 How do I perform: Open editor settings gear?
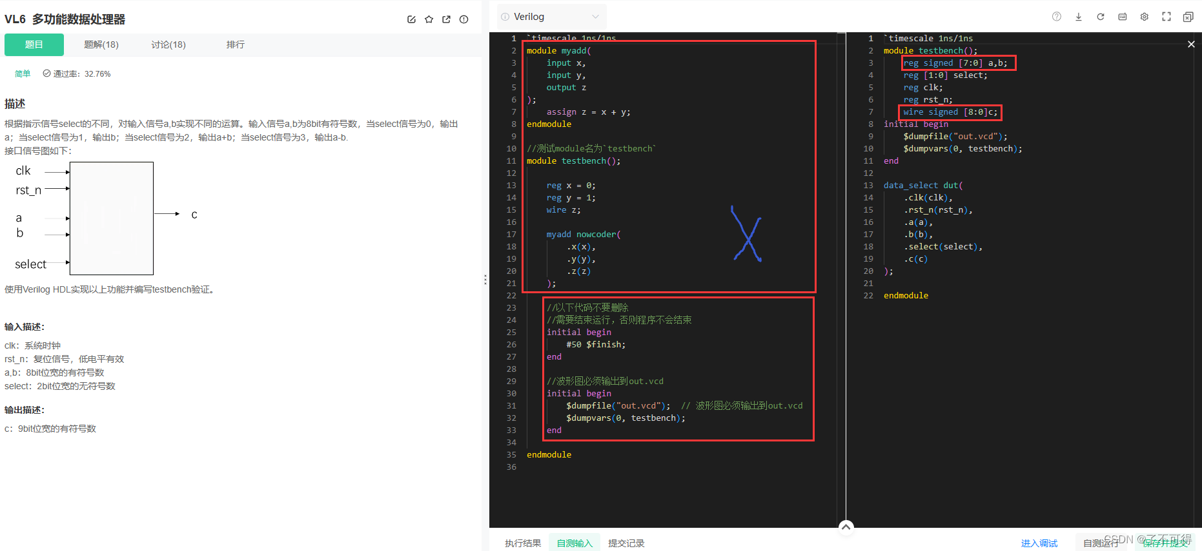tap(1145, 17)
